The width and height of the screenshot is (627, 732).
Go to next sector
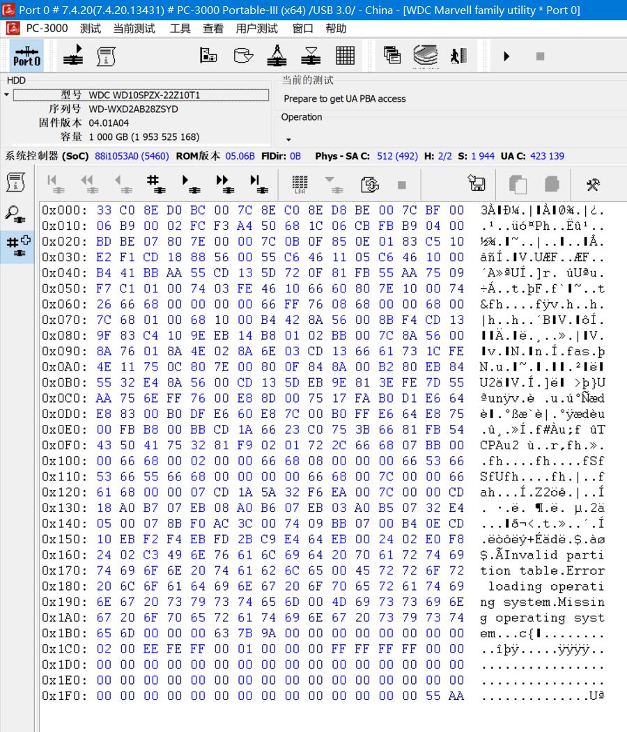[x=190, y=184]
